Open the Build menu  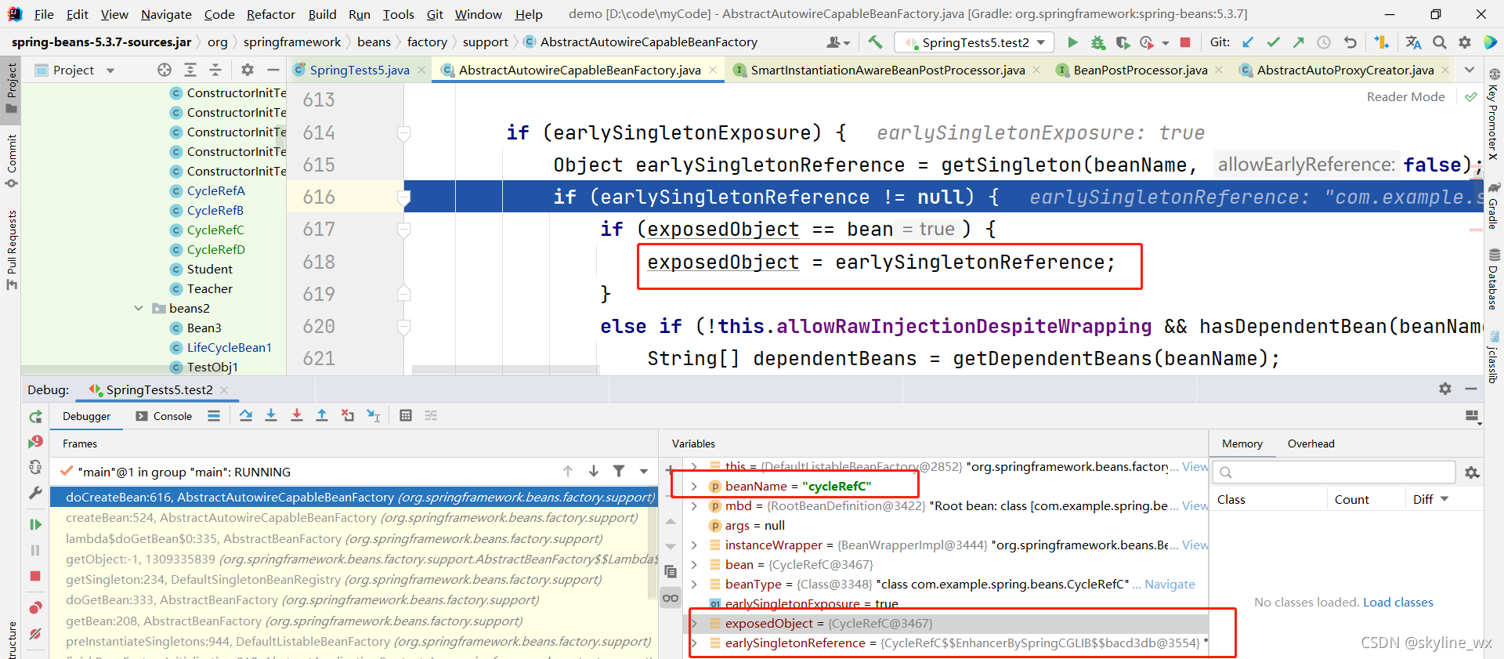(322, 14)
